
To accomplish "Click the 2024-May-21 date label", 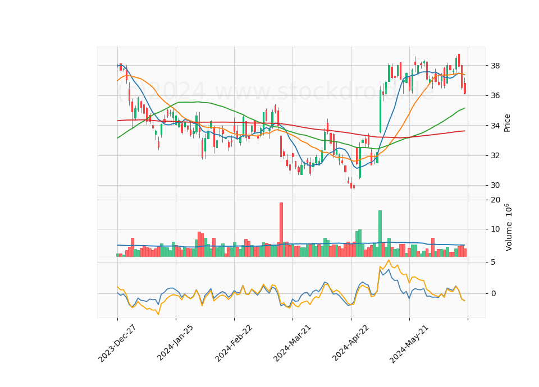I will pos(409,344).
